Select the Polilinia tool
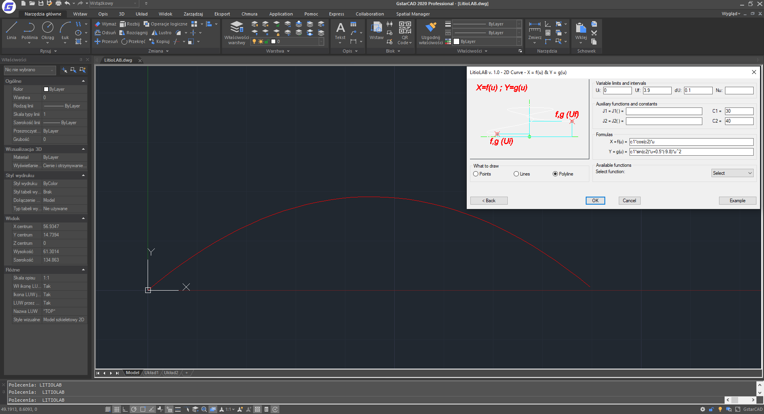 click(29, 31)
